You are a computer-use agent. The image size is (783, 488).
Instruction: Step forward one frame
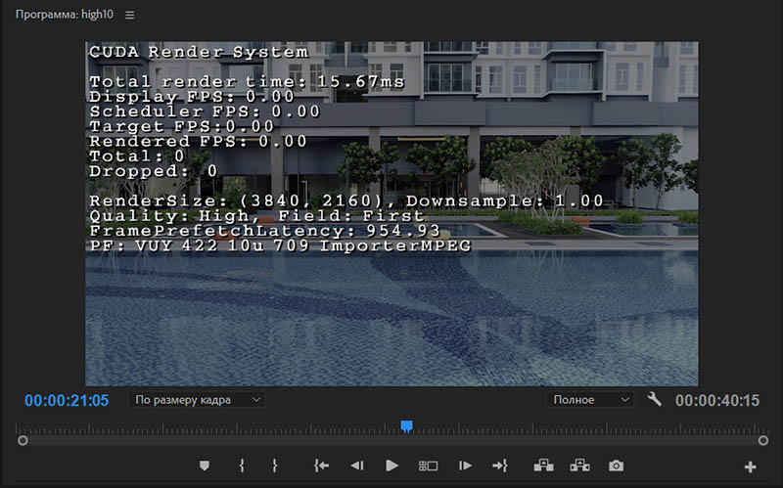coord(465,466)
